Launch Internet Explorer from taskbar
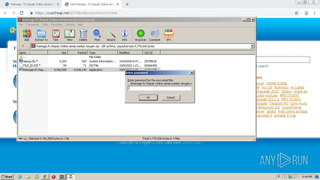Image resolution: width=320 pixels, height=180 pixels. [20, 177]
